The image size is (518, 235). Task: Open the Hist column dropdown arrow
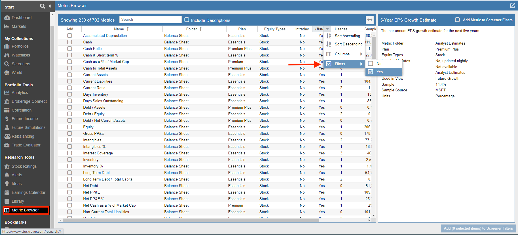point(327,29)
